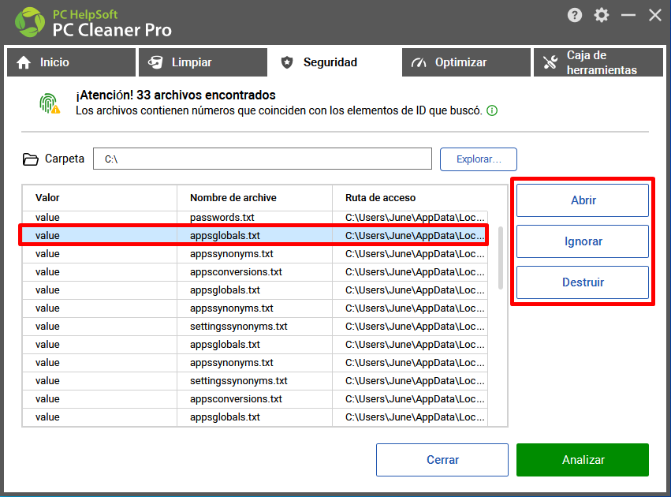Click the Cerrar button

tap(442, 460)
